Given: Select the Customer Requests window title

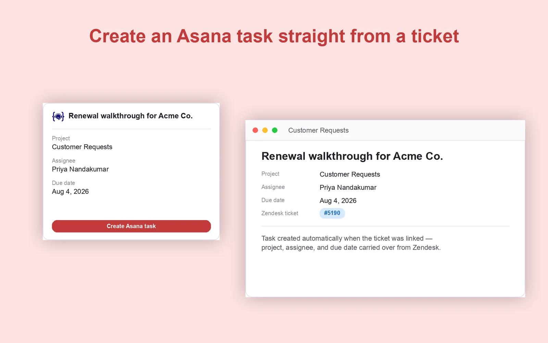Looking at the screenshot, I should click(318, 130).
